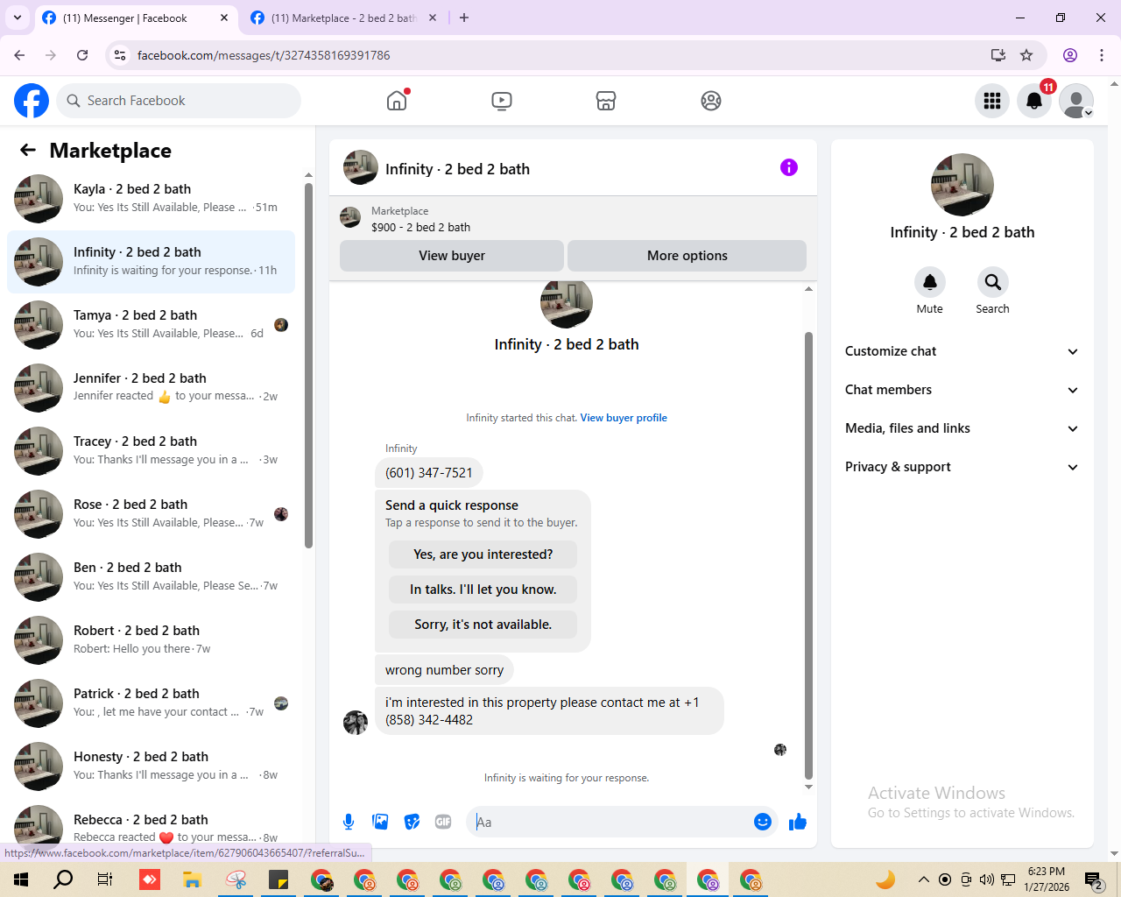This screenshot has height=897, width=1121.
Task: Open the emoji picker in message box
Action: tap(763, 822)
